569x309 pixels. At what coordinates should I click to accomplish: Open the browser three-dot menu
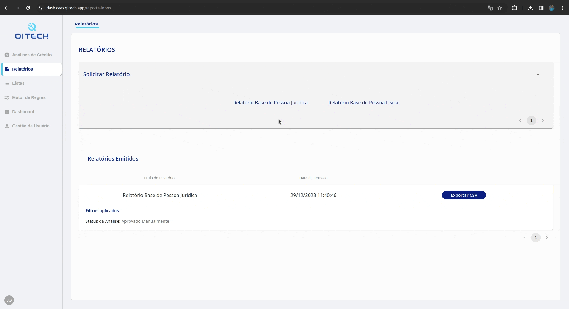(562, 8)
